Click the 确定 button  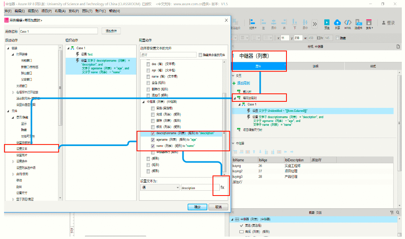[x=197, y=207]
